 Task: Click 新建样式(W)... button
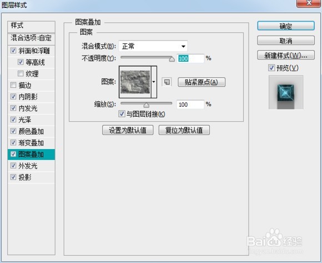[x=286, y=55]
